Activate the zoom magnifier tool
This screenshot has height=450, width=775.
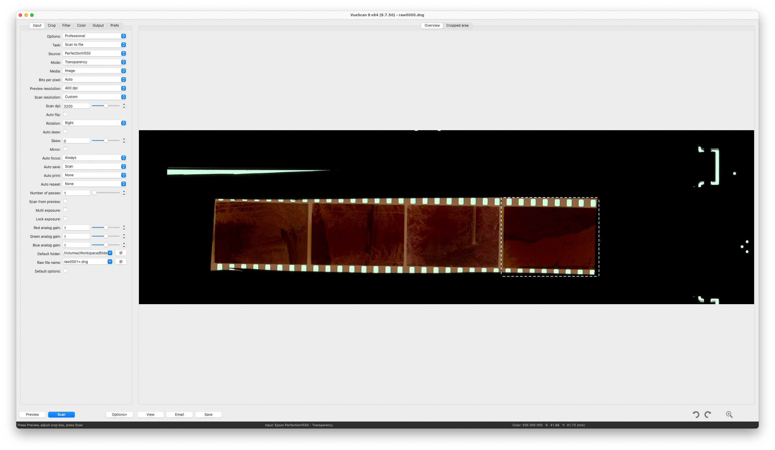(729, 414)
